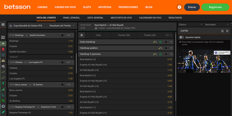Select the Totales (40) market tab
The width and height of the screenshot is (232, 116).
point(150,35)
